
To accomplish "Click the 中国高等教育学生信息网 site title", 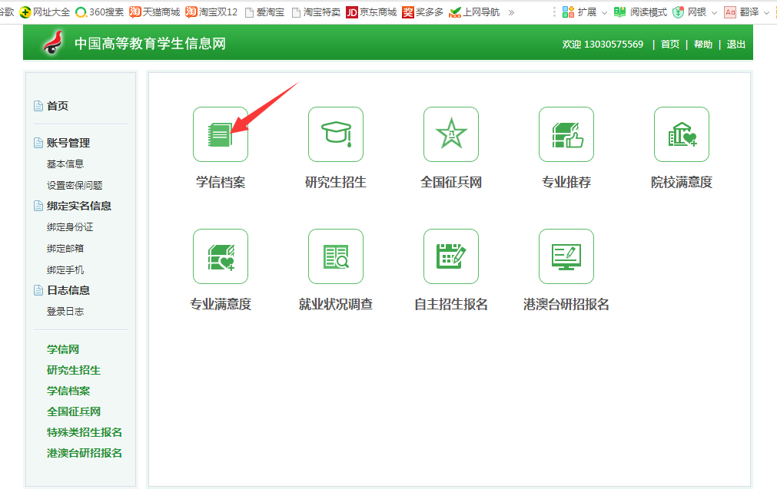I will coord(150,44).
